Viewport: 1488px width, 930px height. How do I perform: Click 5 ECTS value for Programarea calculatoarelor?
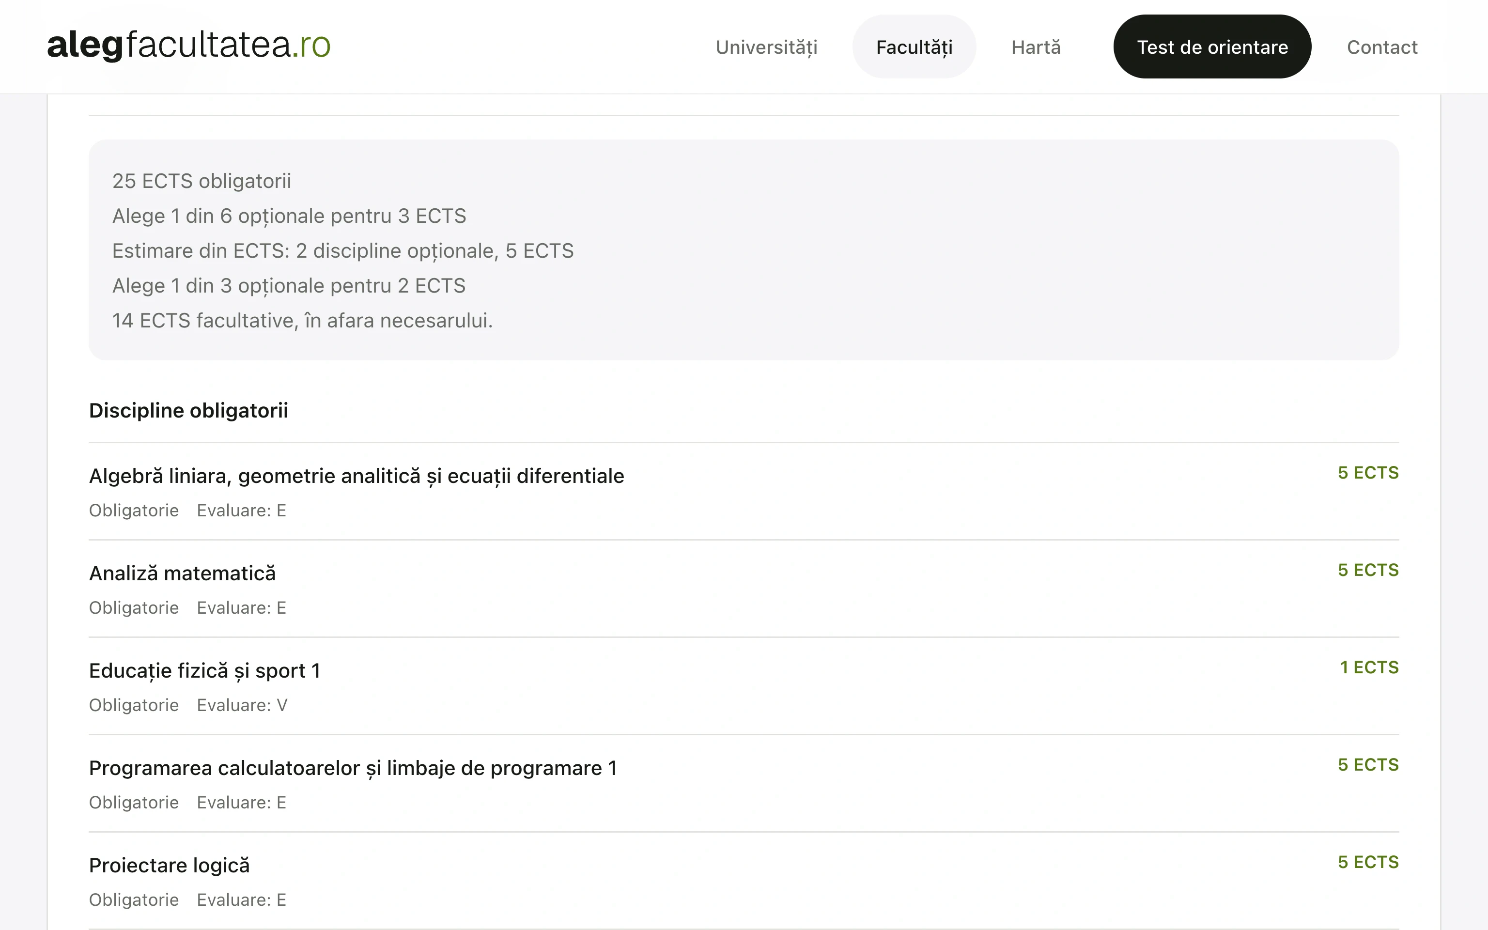coord(1367,764)
